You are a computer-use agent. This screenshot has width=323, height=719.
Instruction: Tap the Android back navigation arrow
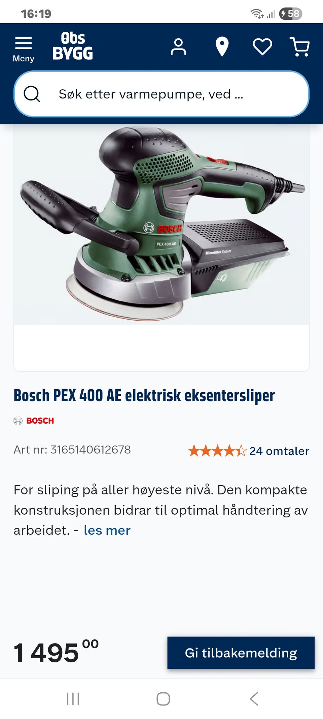click(x=254, y=699)
